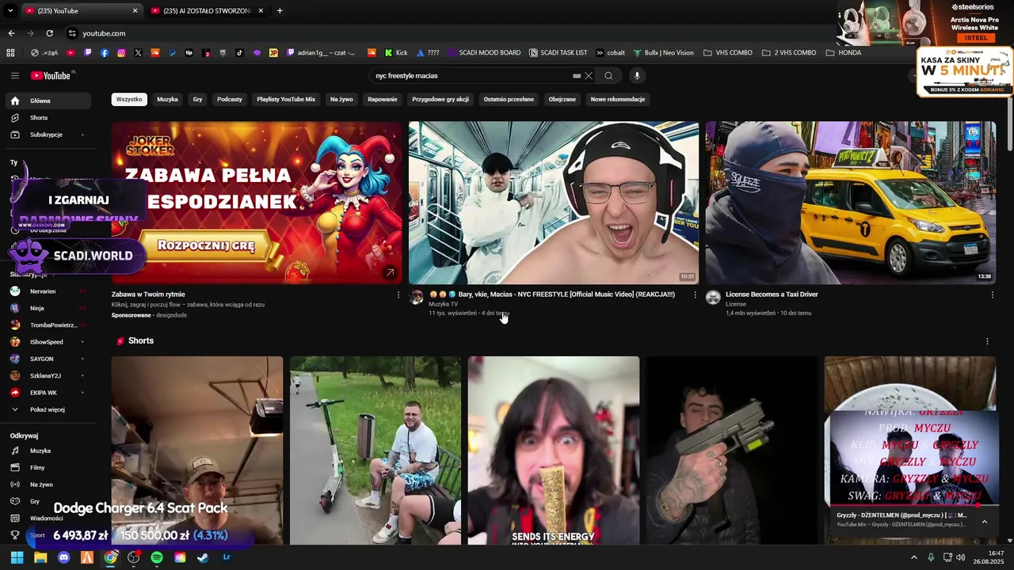Click the search magnifier button

click(608, 76)
